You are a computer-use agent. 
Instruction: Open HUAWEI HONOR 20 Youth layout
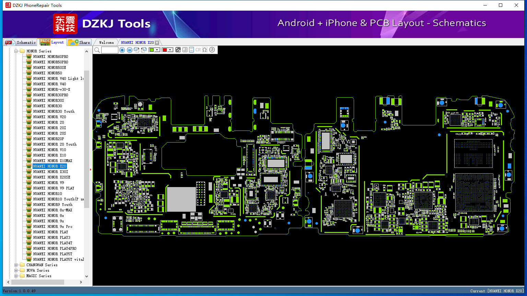point(55,144)
